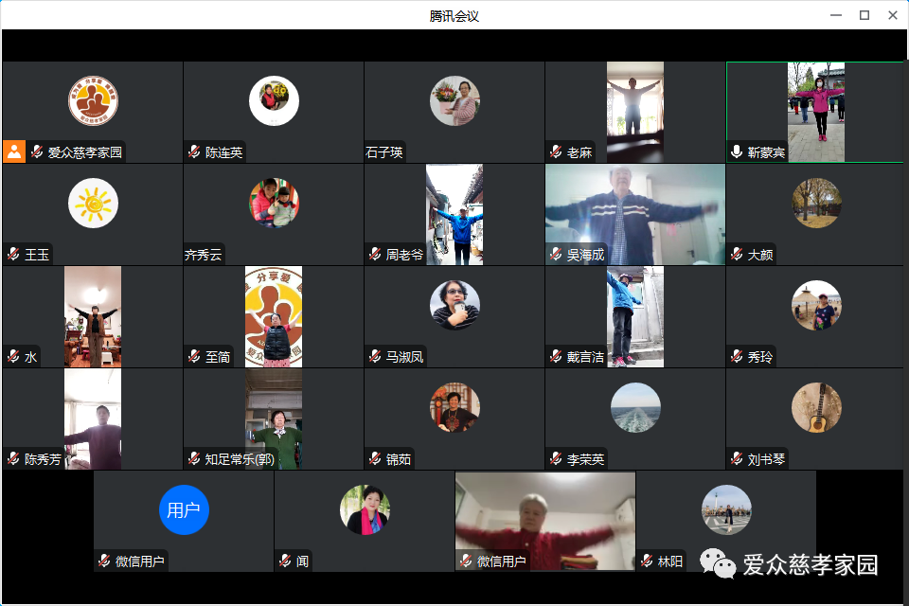Select 周老爷's video feed

454,214
